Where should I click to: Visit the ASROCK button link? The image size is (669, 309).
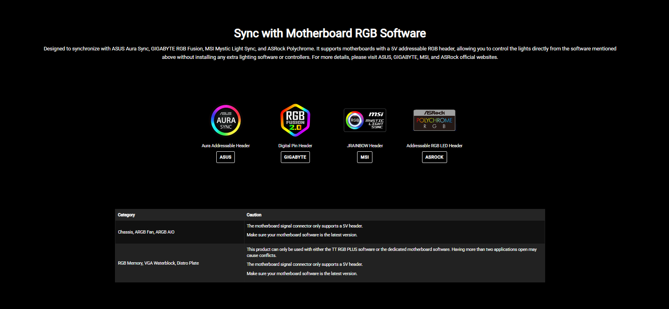coord(434,157)
